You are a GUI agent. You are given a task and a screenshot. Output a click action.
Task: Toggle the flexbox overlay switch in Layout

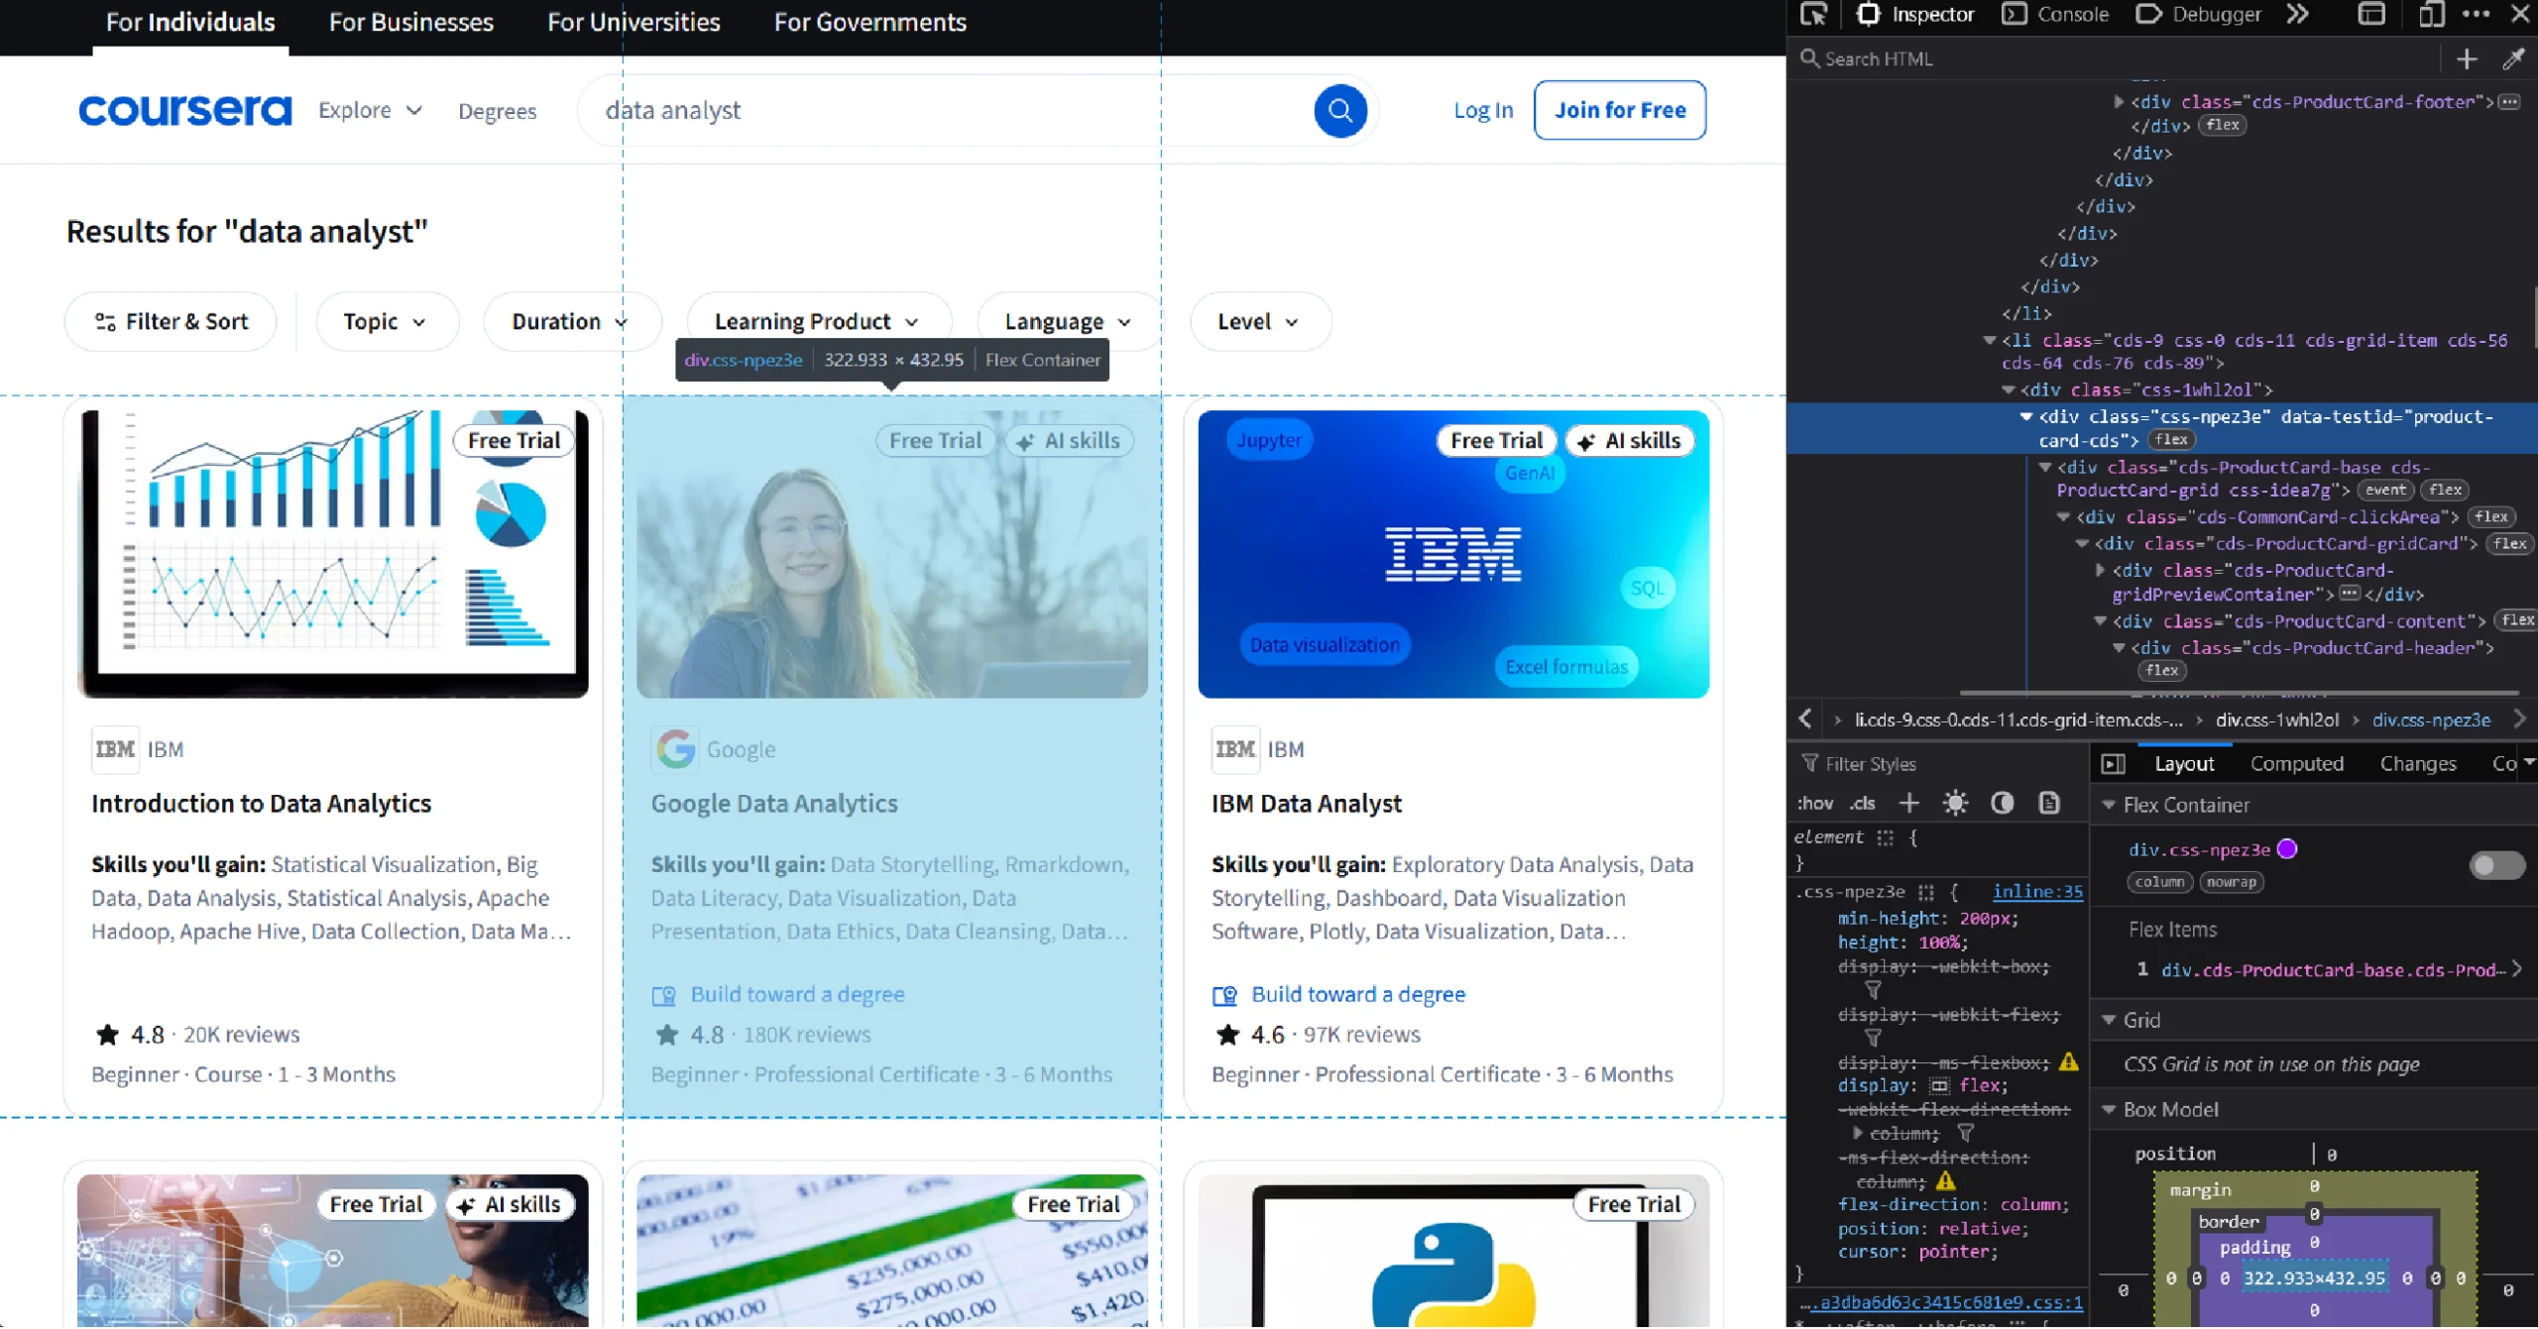pyautogui.click(x=2497, y=865)
